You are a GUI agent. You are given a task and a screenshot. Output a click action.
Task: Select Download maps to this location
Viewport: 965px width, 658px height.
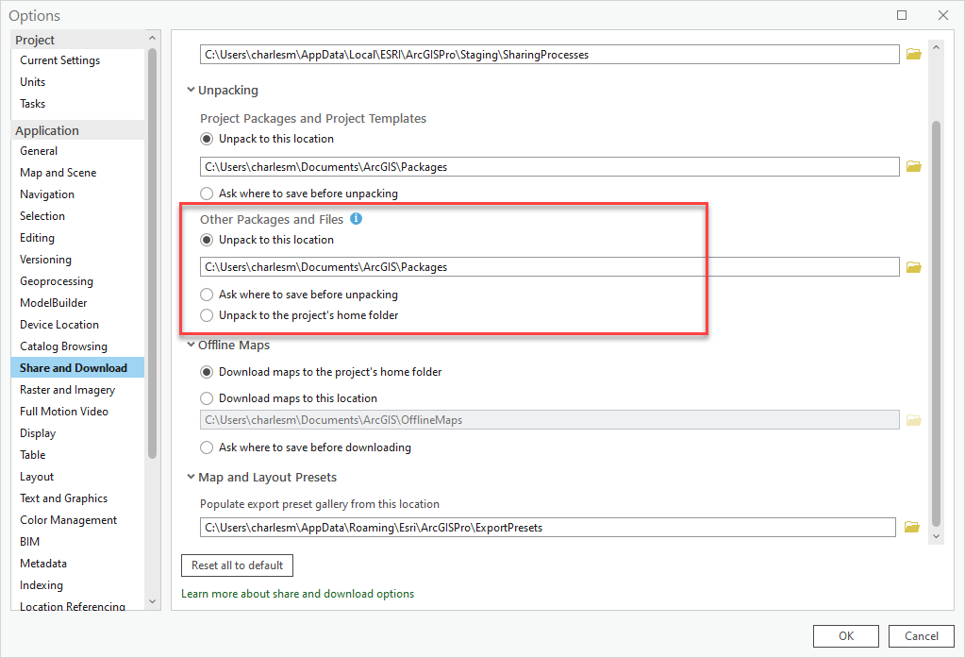tap(207, 398)
